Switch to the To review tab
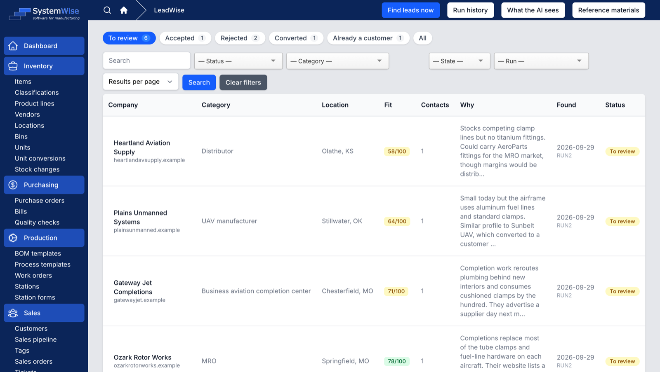This screenshot has height=372, width=660. click(x=129, y=38)
